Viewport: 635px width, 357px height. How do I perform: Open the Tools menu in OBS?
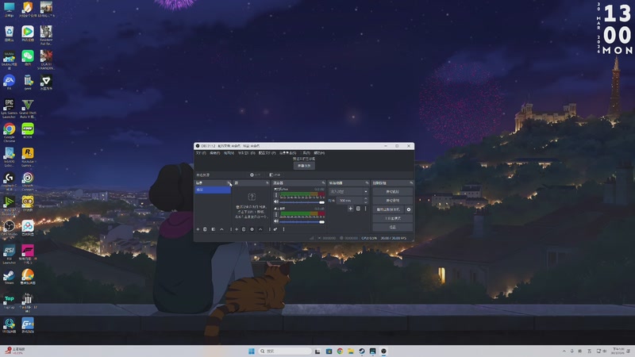tap(306, 153)
